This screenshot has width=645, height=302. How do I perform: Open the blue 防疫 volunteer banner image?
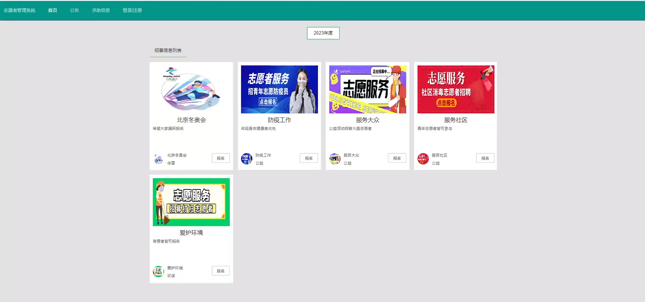(x=279, y=89)
